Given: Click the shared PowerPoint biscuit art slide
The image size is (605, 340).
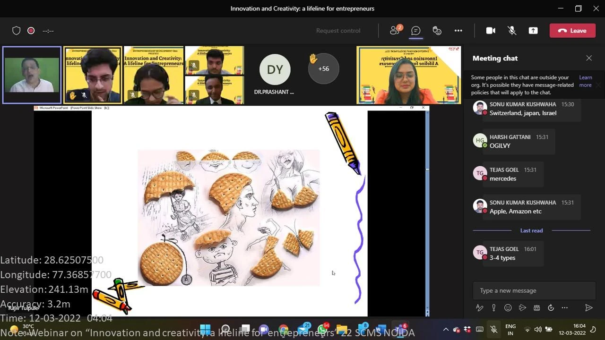Looking at the screenshot, I should [229, 218].
